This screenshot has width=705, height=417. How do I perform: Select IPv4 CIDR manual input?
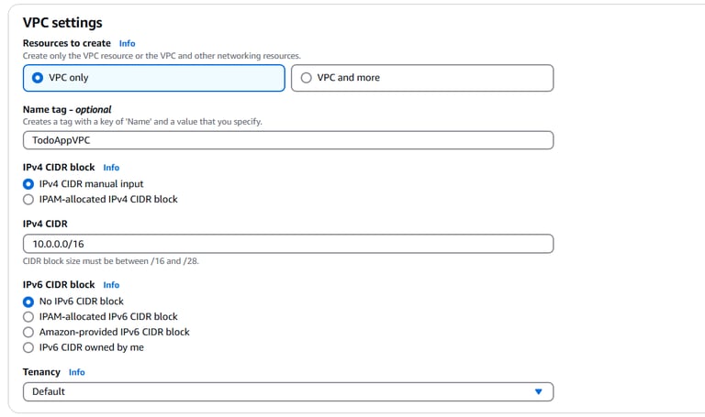pos(28,184)
